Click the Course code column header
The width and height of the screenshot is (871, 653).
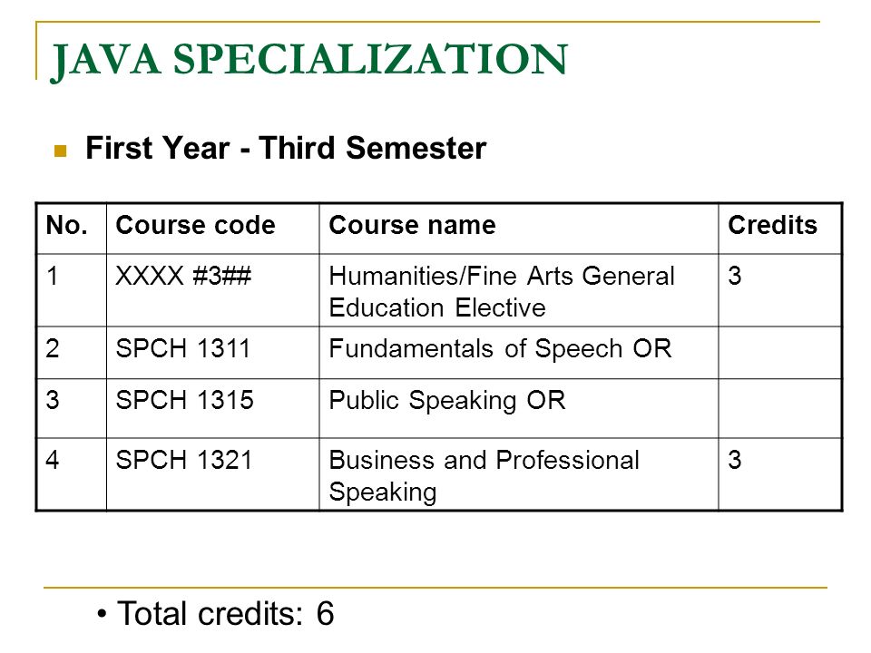(x=196, y=226)
